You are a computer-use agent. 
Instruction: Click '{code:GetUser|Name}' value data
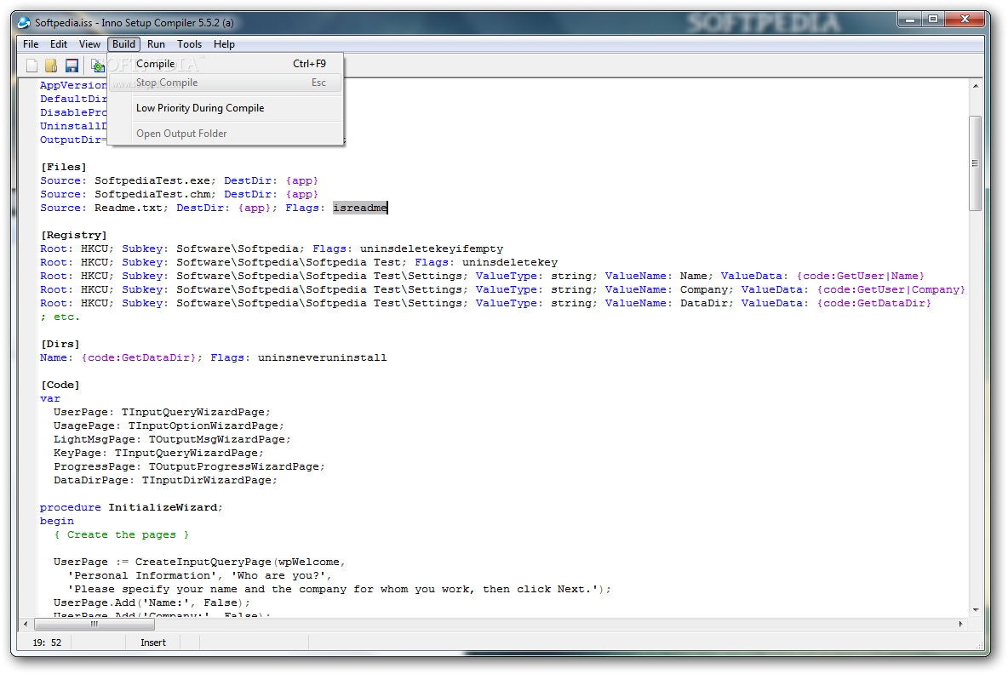point(860,276)
